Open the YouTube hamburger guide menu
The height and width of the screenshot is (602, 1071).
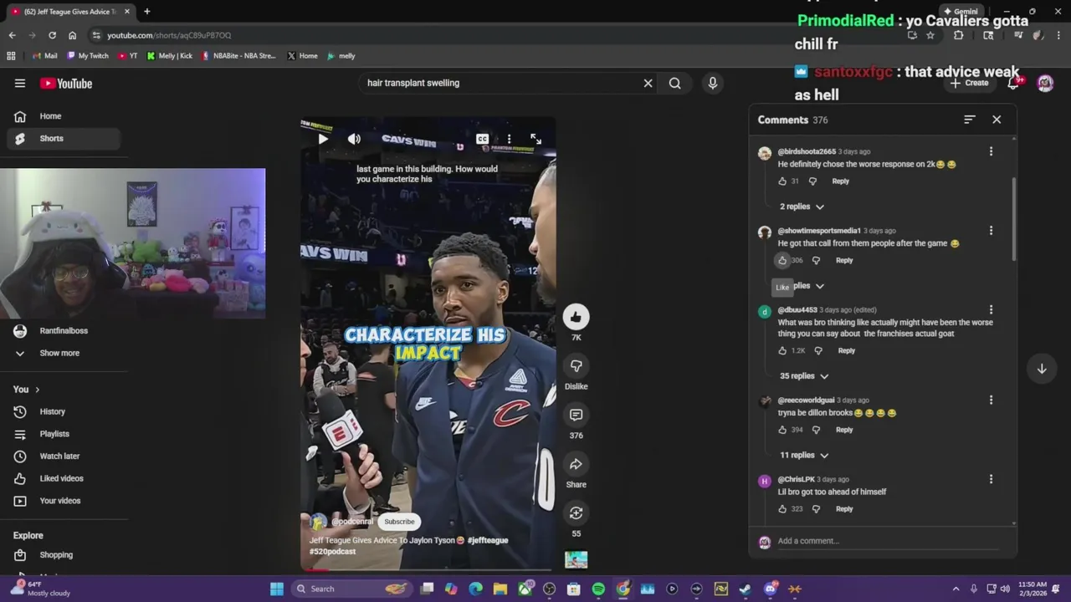click(20, 83)
